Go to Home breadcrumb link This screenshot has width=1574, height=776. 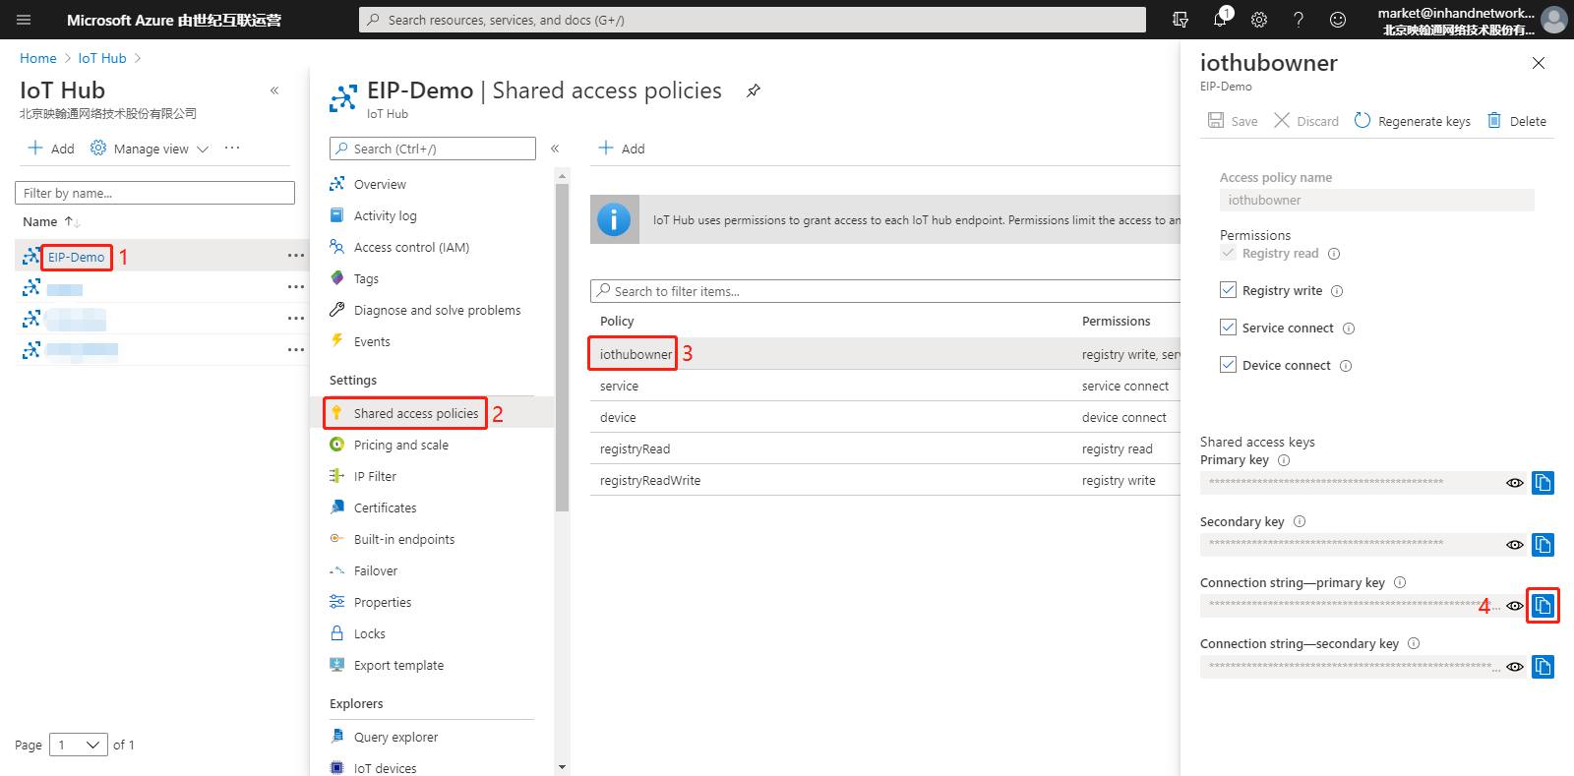38,58
